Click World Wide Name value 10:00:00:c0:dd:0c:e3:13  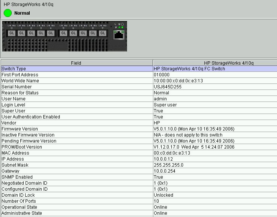(x=178, y=81)
